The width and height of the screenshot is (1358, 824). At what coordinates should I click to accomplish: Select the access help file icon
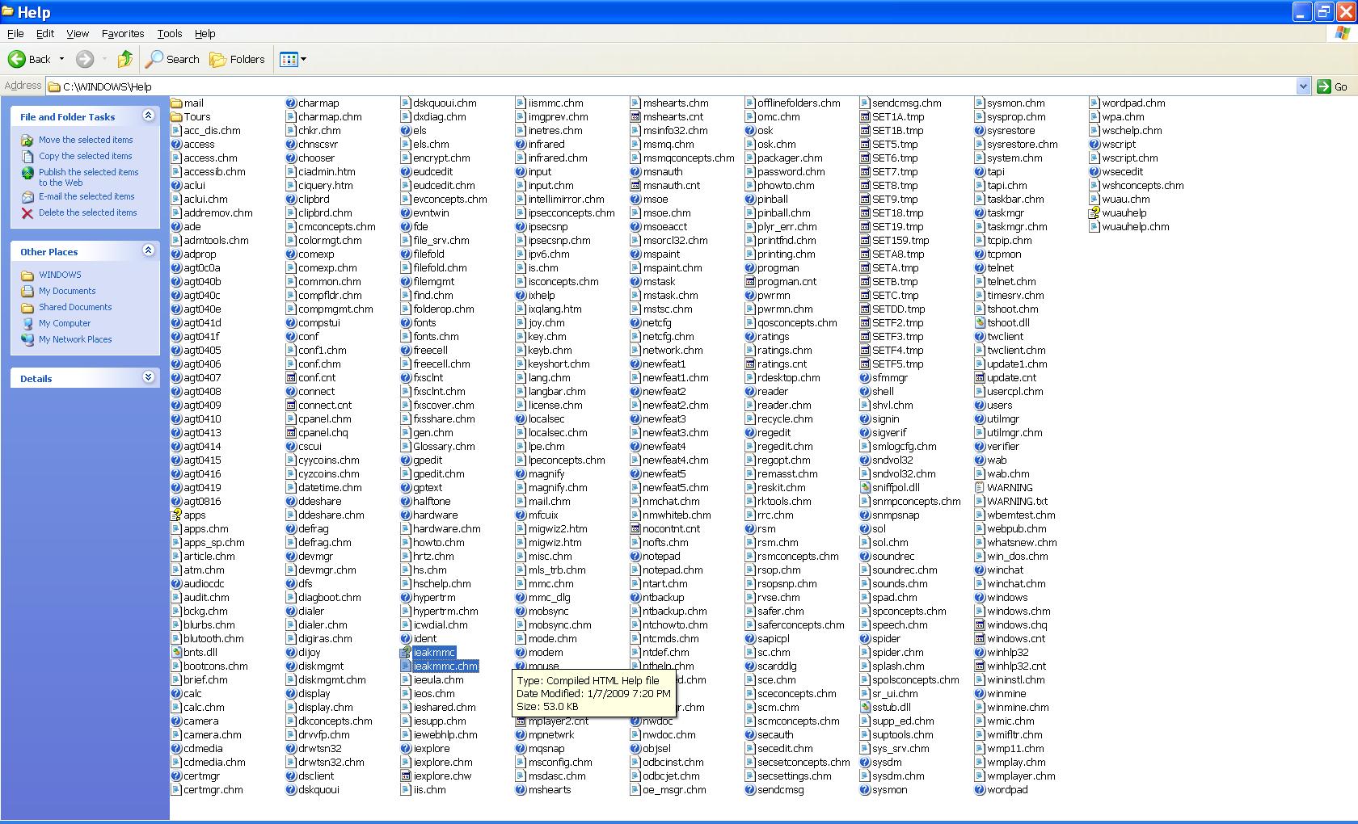coord(176,144)
